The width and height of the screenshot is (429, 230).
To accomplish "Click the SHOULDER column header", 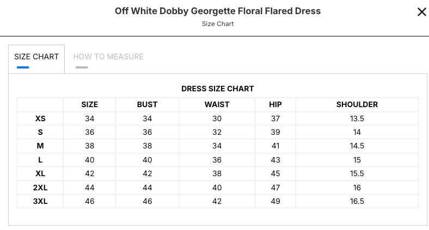I will [x=357, y=104].
